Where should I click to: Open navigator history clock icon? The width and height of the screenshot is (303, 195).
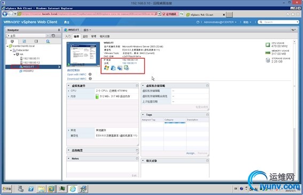(53, 36)
